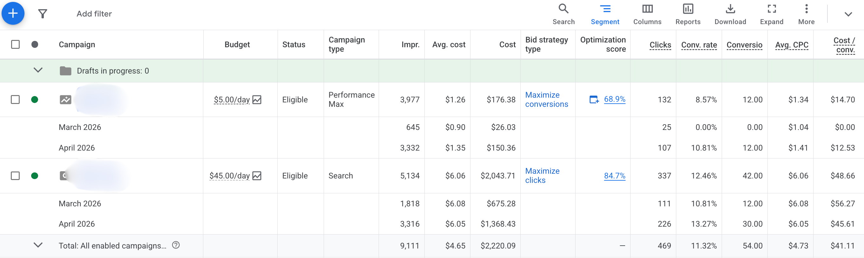
Task: Open Reports from the toolbar
Action: click(x=688, y=14)
